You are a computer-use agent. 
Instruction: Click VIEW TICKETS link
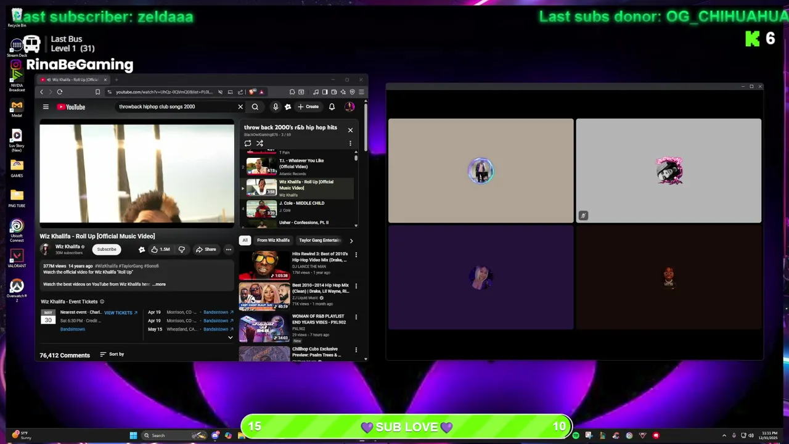click(120, 313)
